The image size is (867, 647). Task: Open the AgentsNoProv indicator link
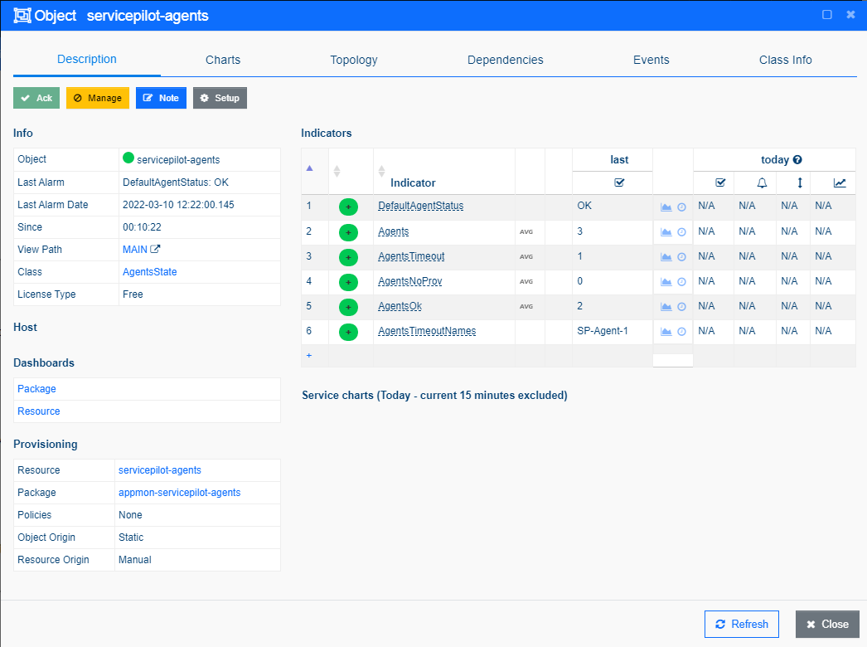pyautogui.click(x=409, y=282)
